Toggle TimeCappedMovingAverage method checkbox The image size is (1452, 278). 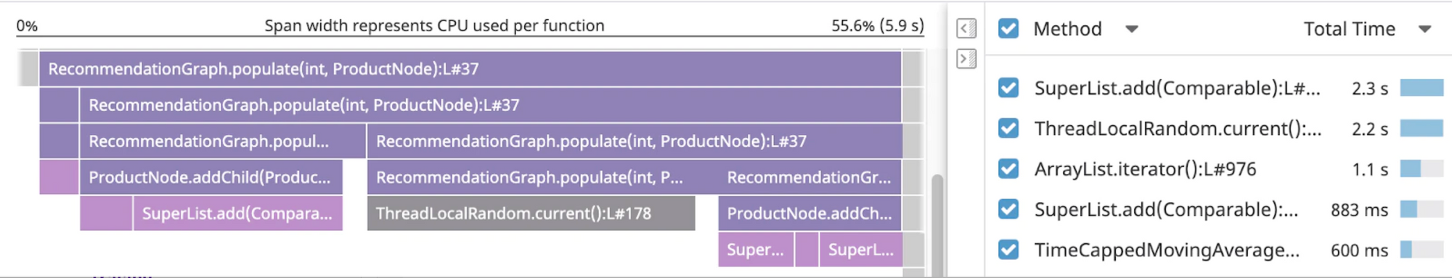pyautogui.click(x=1008, y=250)
